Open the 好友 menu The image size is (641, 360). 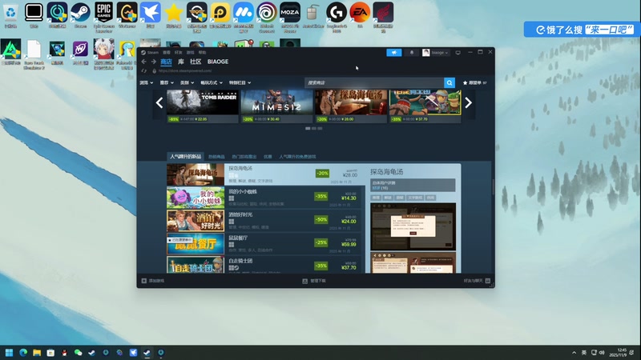pyautogui.click(x=178, y=52)
